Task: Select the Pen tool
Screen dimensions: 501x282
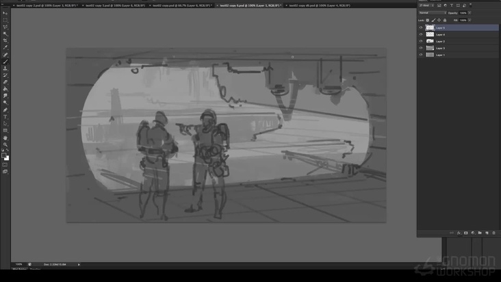Action: (5, 110)
